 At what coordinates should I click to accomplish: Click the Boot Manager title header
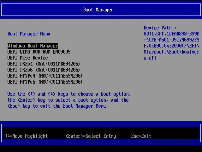tap(98, 10)
